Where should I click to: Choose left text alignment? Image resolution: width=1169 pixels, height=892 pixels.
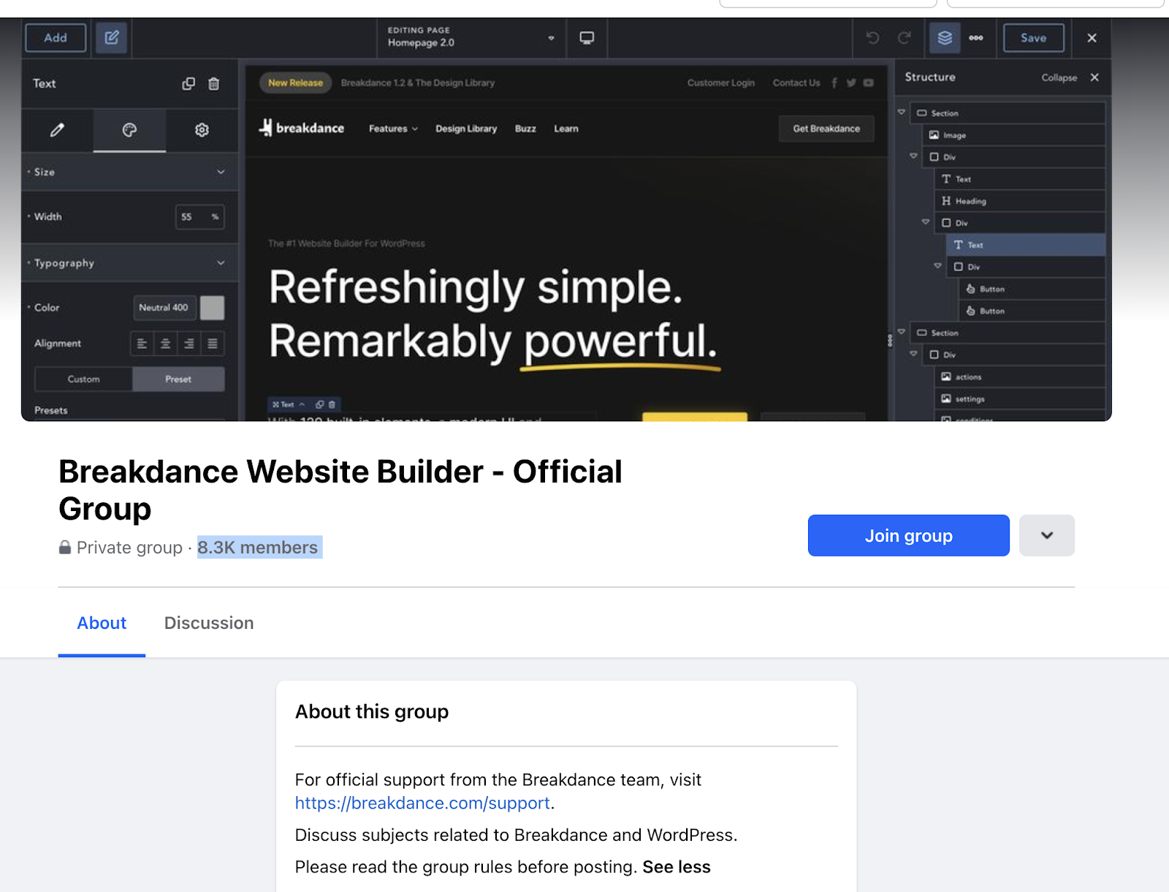click(142, 344)
